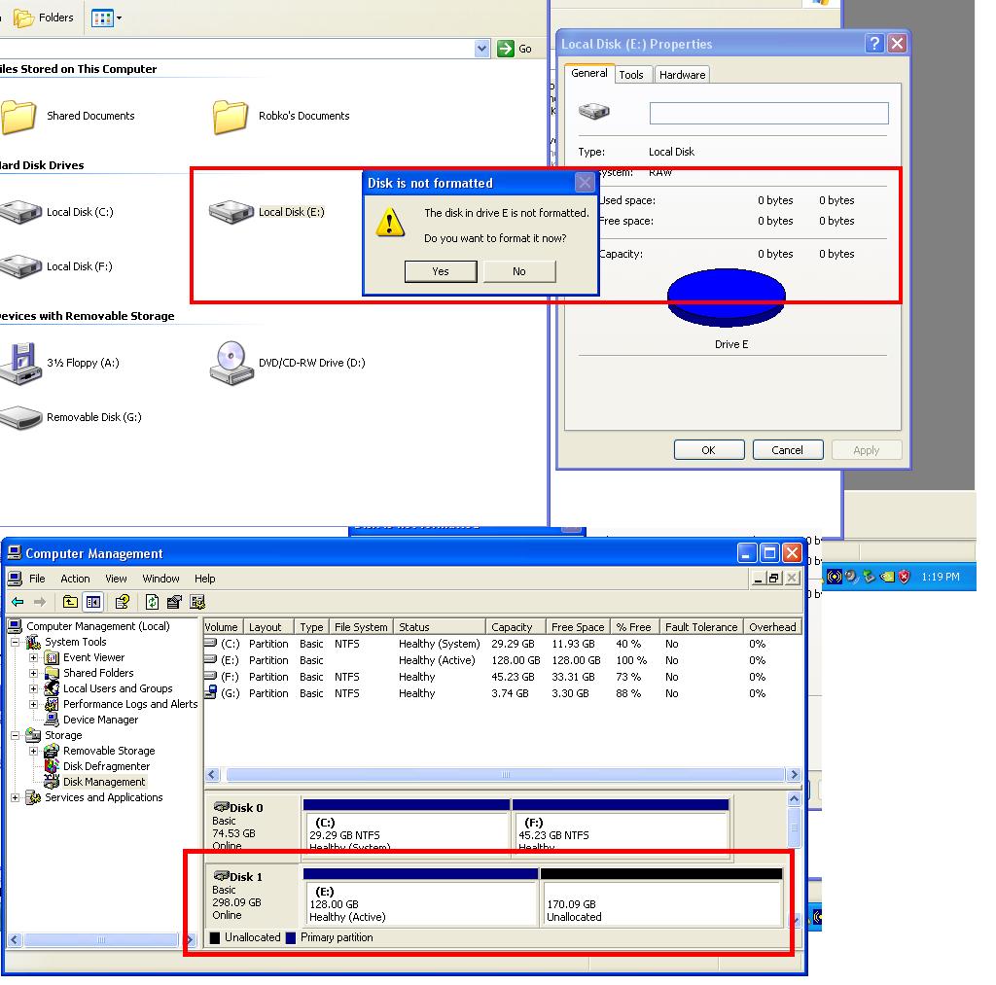Select Removable Disk (G:) drive icon
This screenshot has height=985, width=996.
[x=20, y=417]
